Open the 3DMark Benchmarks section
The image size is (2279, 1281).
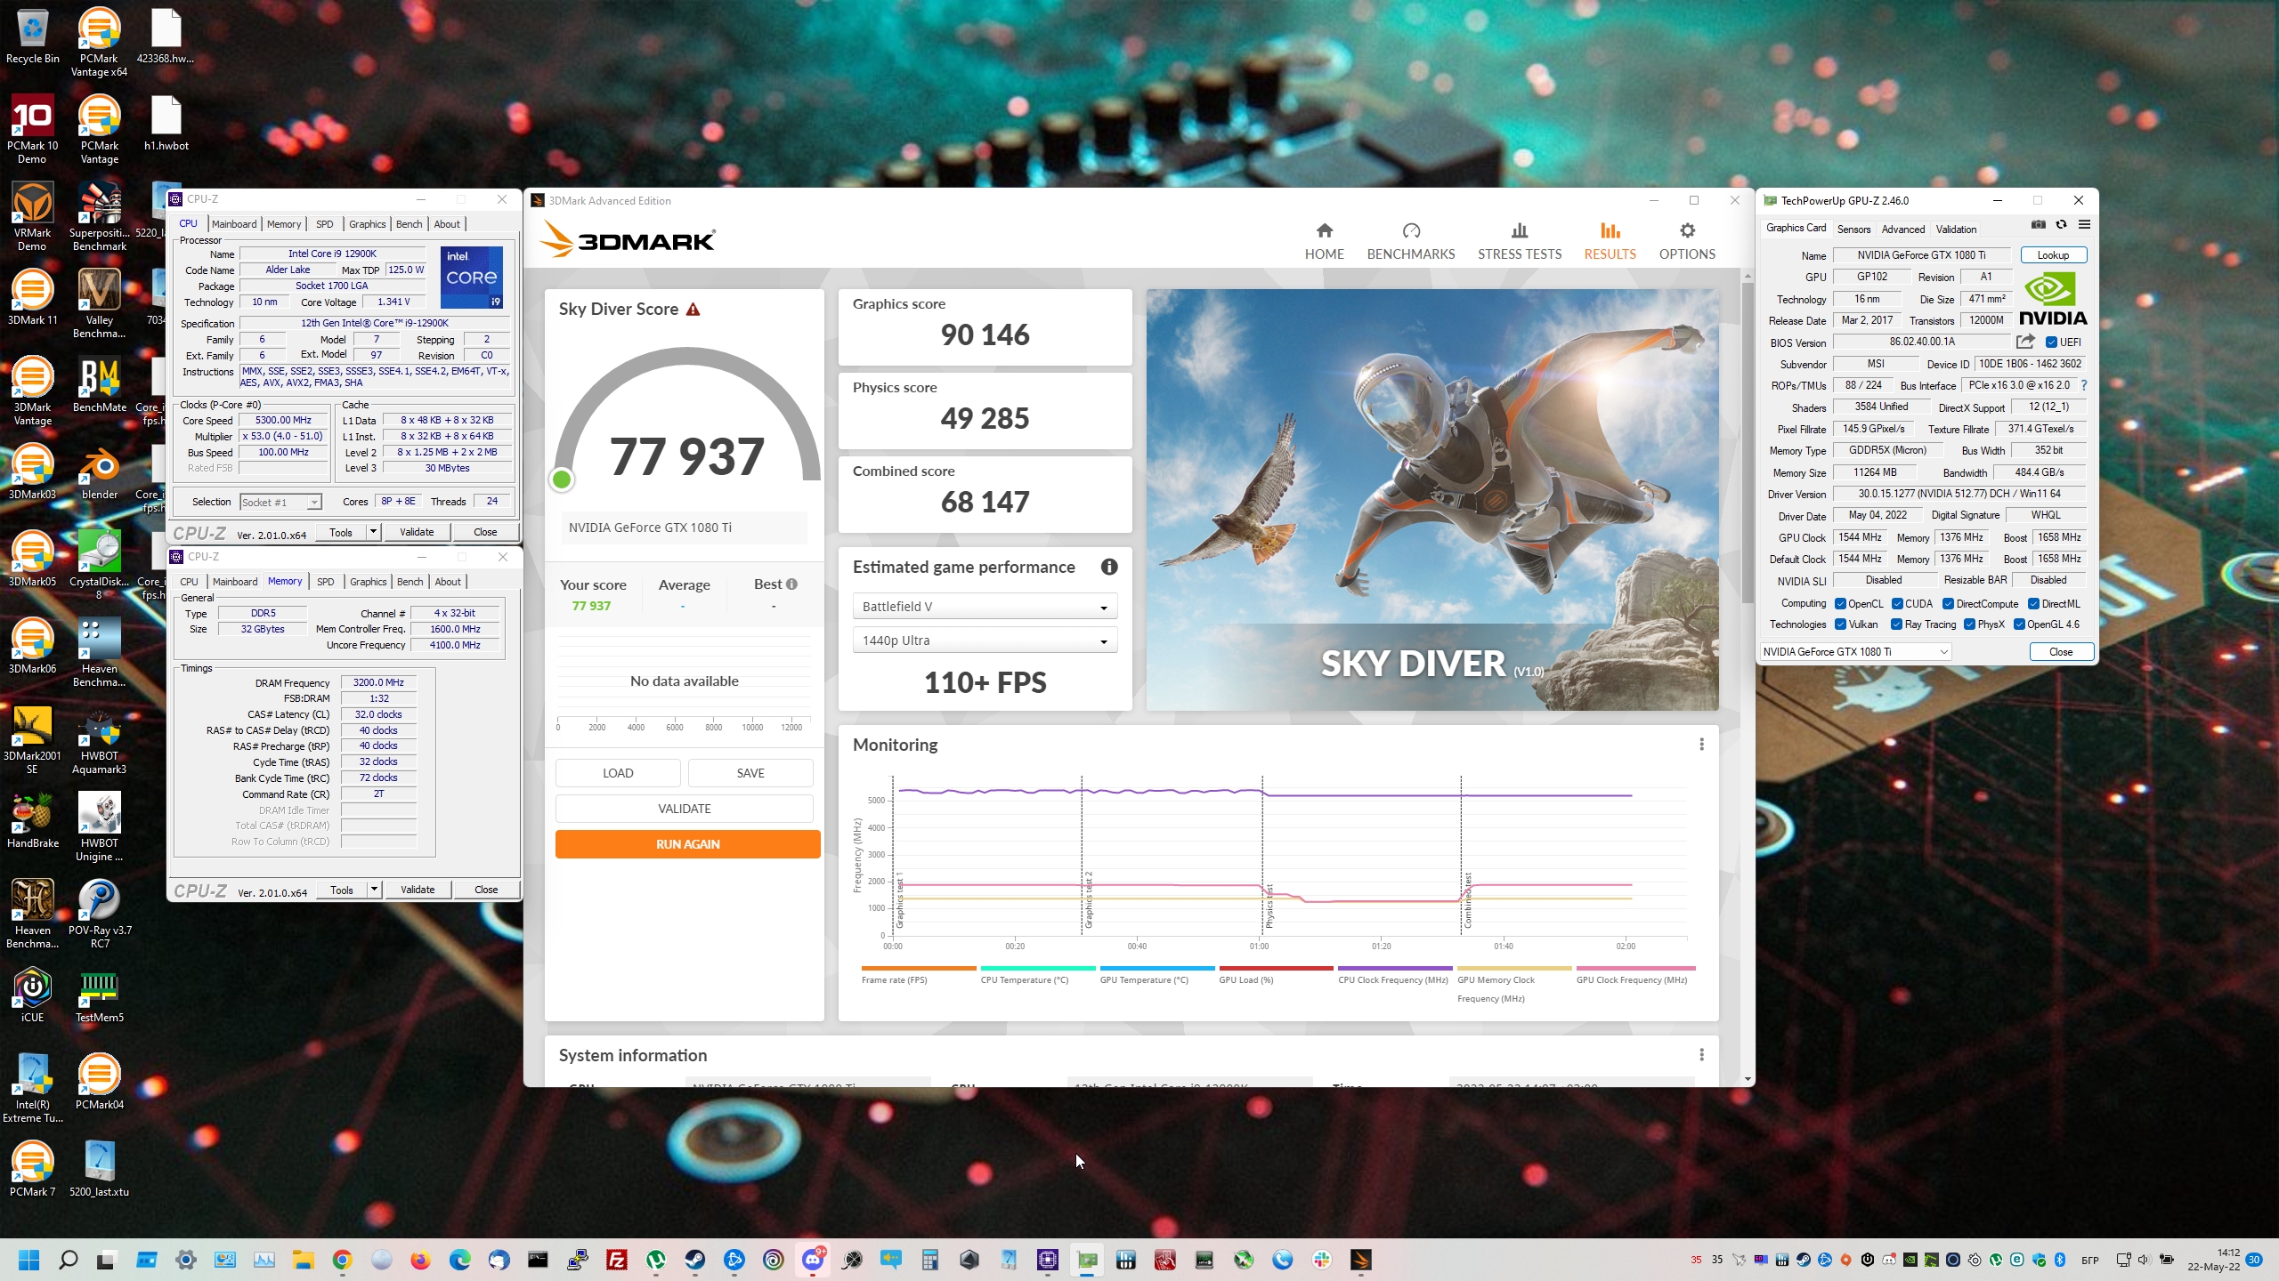(1410, 241)
